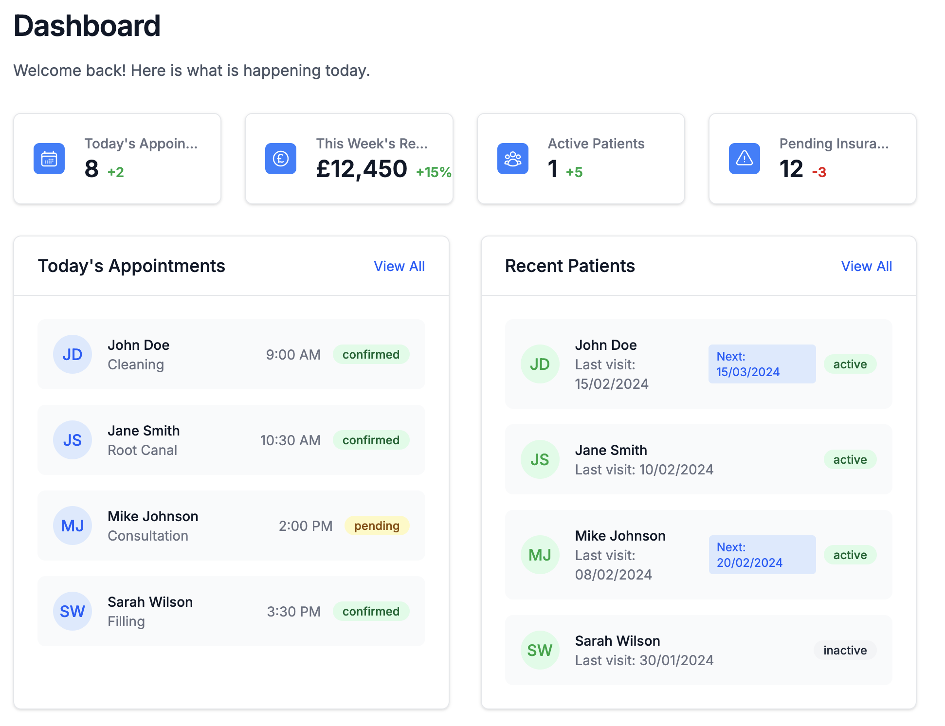Click the Next: 15/03/2024 badge for John Doe
Image resolution: width=945 pixels, height=726 pixels.
[x=762, y=363]
